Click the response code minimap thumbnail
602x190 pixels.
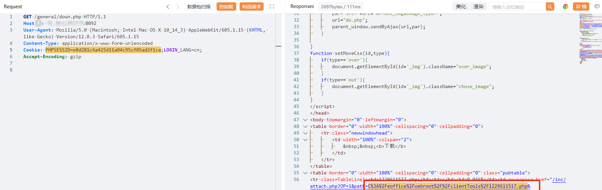pyautogui.click(x=590, y=38)
